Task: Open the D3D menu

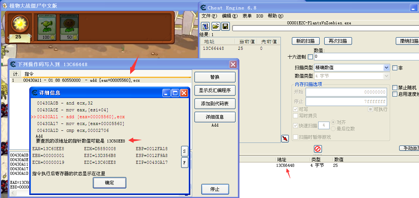Action: tap(260, 16)
